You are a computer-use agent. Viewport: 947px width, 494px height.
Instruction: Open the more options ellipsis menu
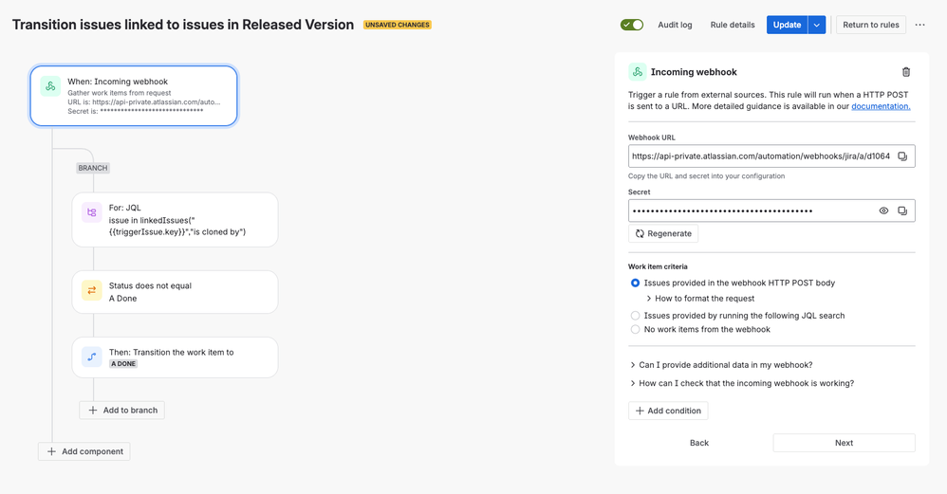919,25
